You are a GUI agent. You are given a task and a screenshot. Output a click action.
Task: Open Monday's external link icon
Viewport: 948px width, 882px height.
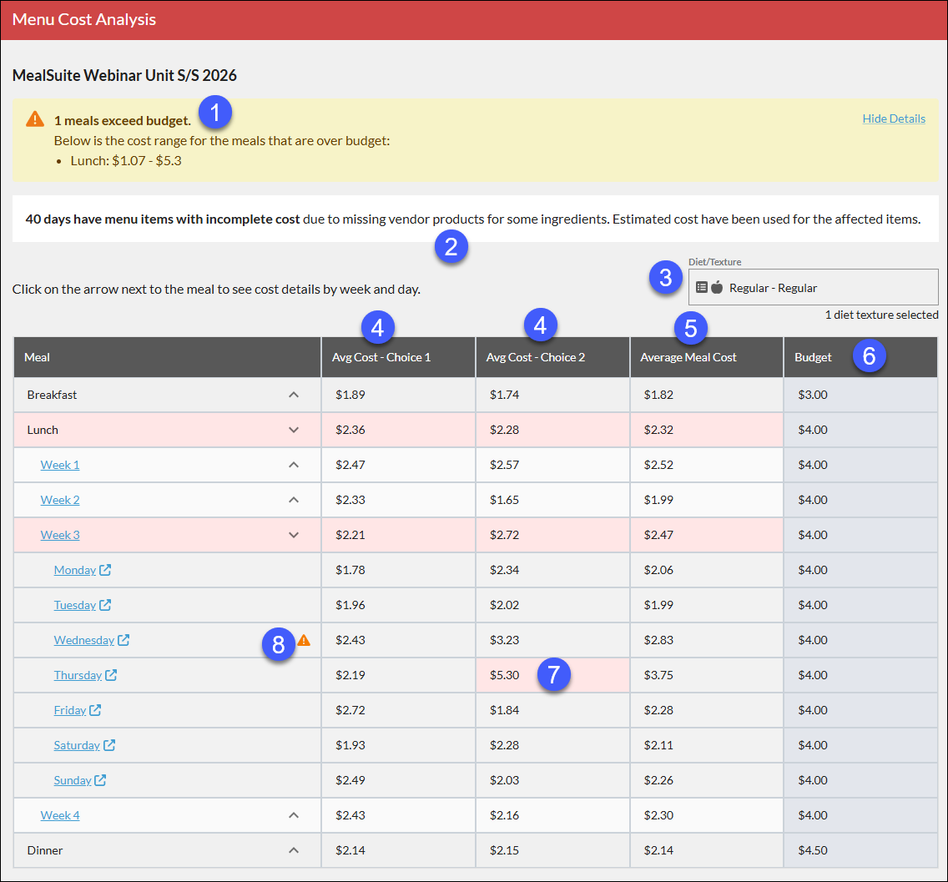point(105,569)
